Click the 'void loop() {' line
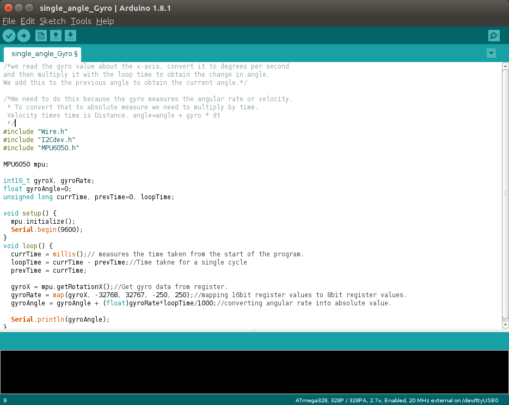 [x=28, y=246]
